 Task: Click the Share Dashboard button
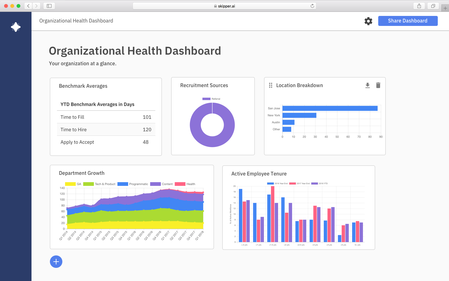pos(408,21)
